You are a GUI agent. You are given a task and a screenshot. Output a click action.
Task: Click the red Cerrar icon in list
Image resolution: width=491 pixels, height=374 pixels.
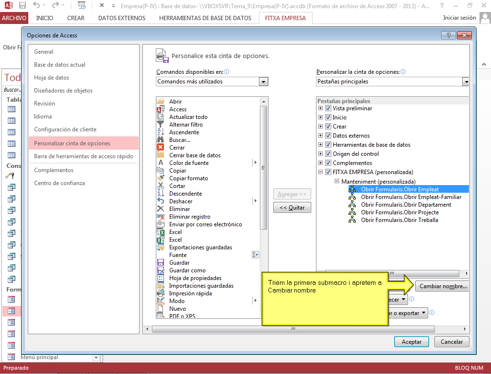[160, 147]
